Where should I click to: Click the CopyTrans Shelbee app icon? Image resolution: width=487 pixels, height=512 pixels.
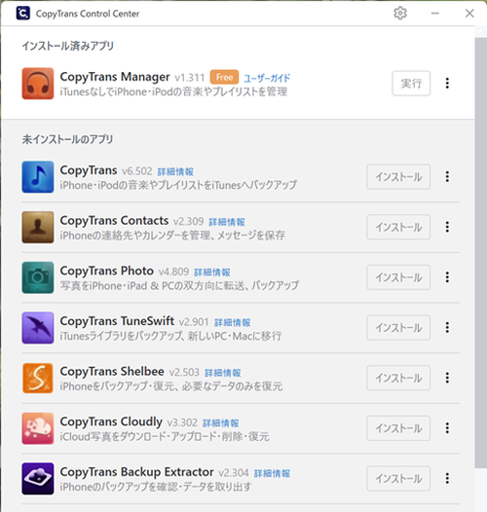coord(38,378)
